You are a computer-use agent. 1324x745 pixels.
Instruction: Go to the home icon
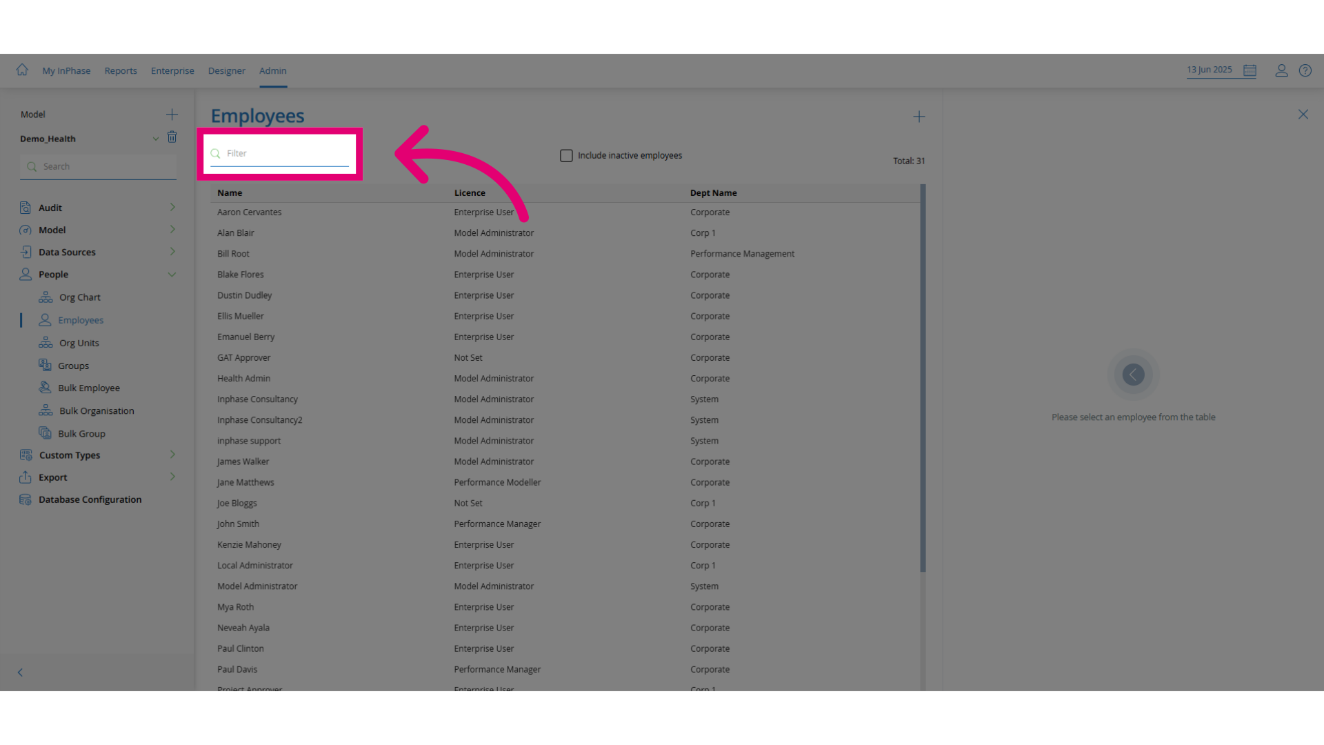tap(22, 70)
